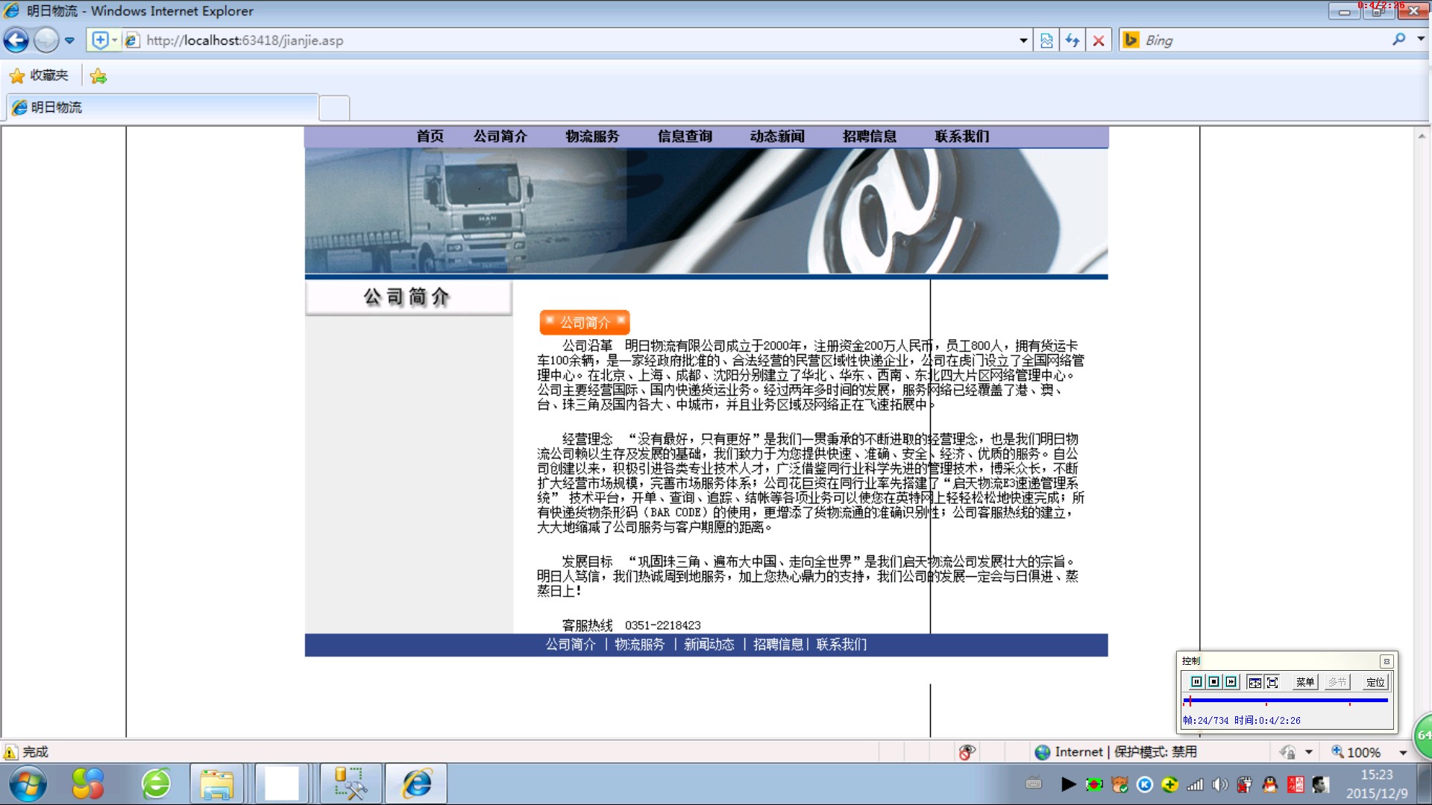
Task: Click the network signal tray icon
Action: tap(1195, 784)
